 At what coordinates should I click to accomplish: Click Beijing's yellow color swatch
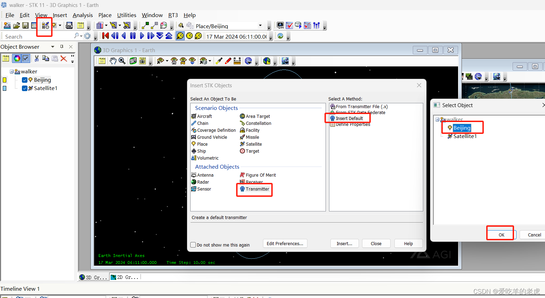[5, 80]
